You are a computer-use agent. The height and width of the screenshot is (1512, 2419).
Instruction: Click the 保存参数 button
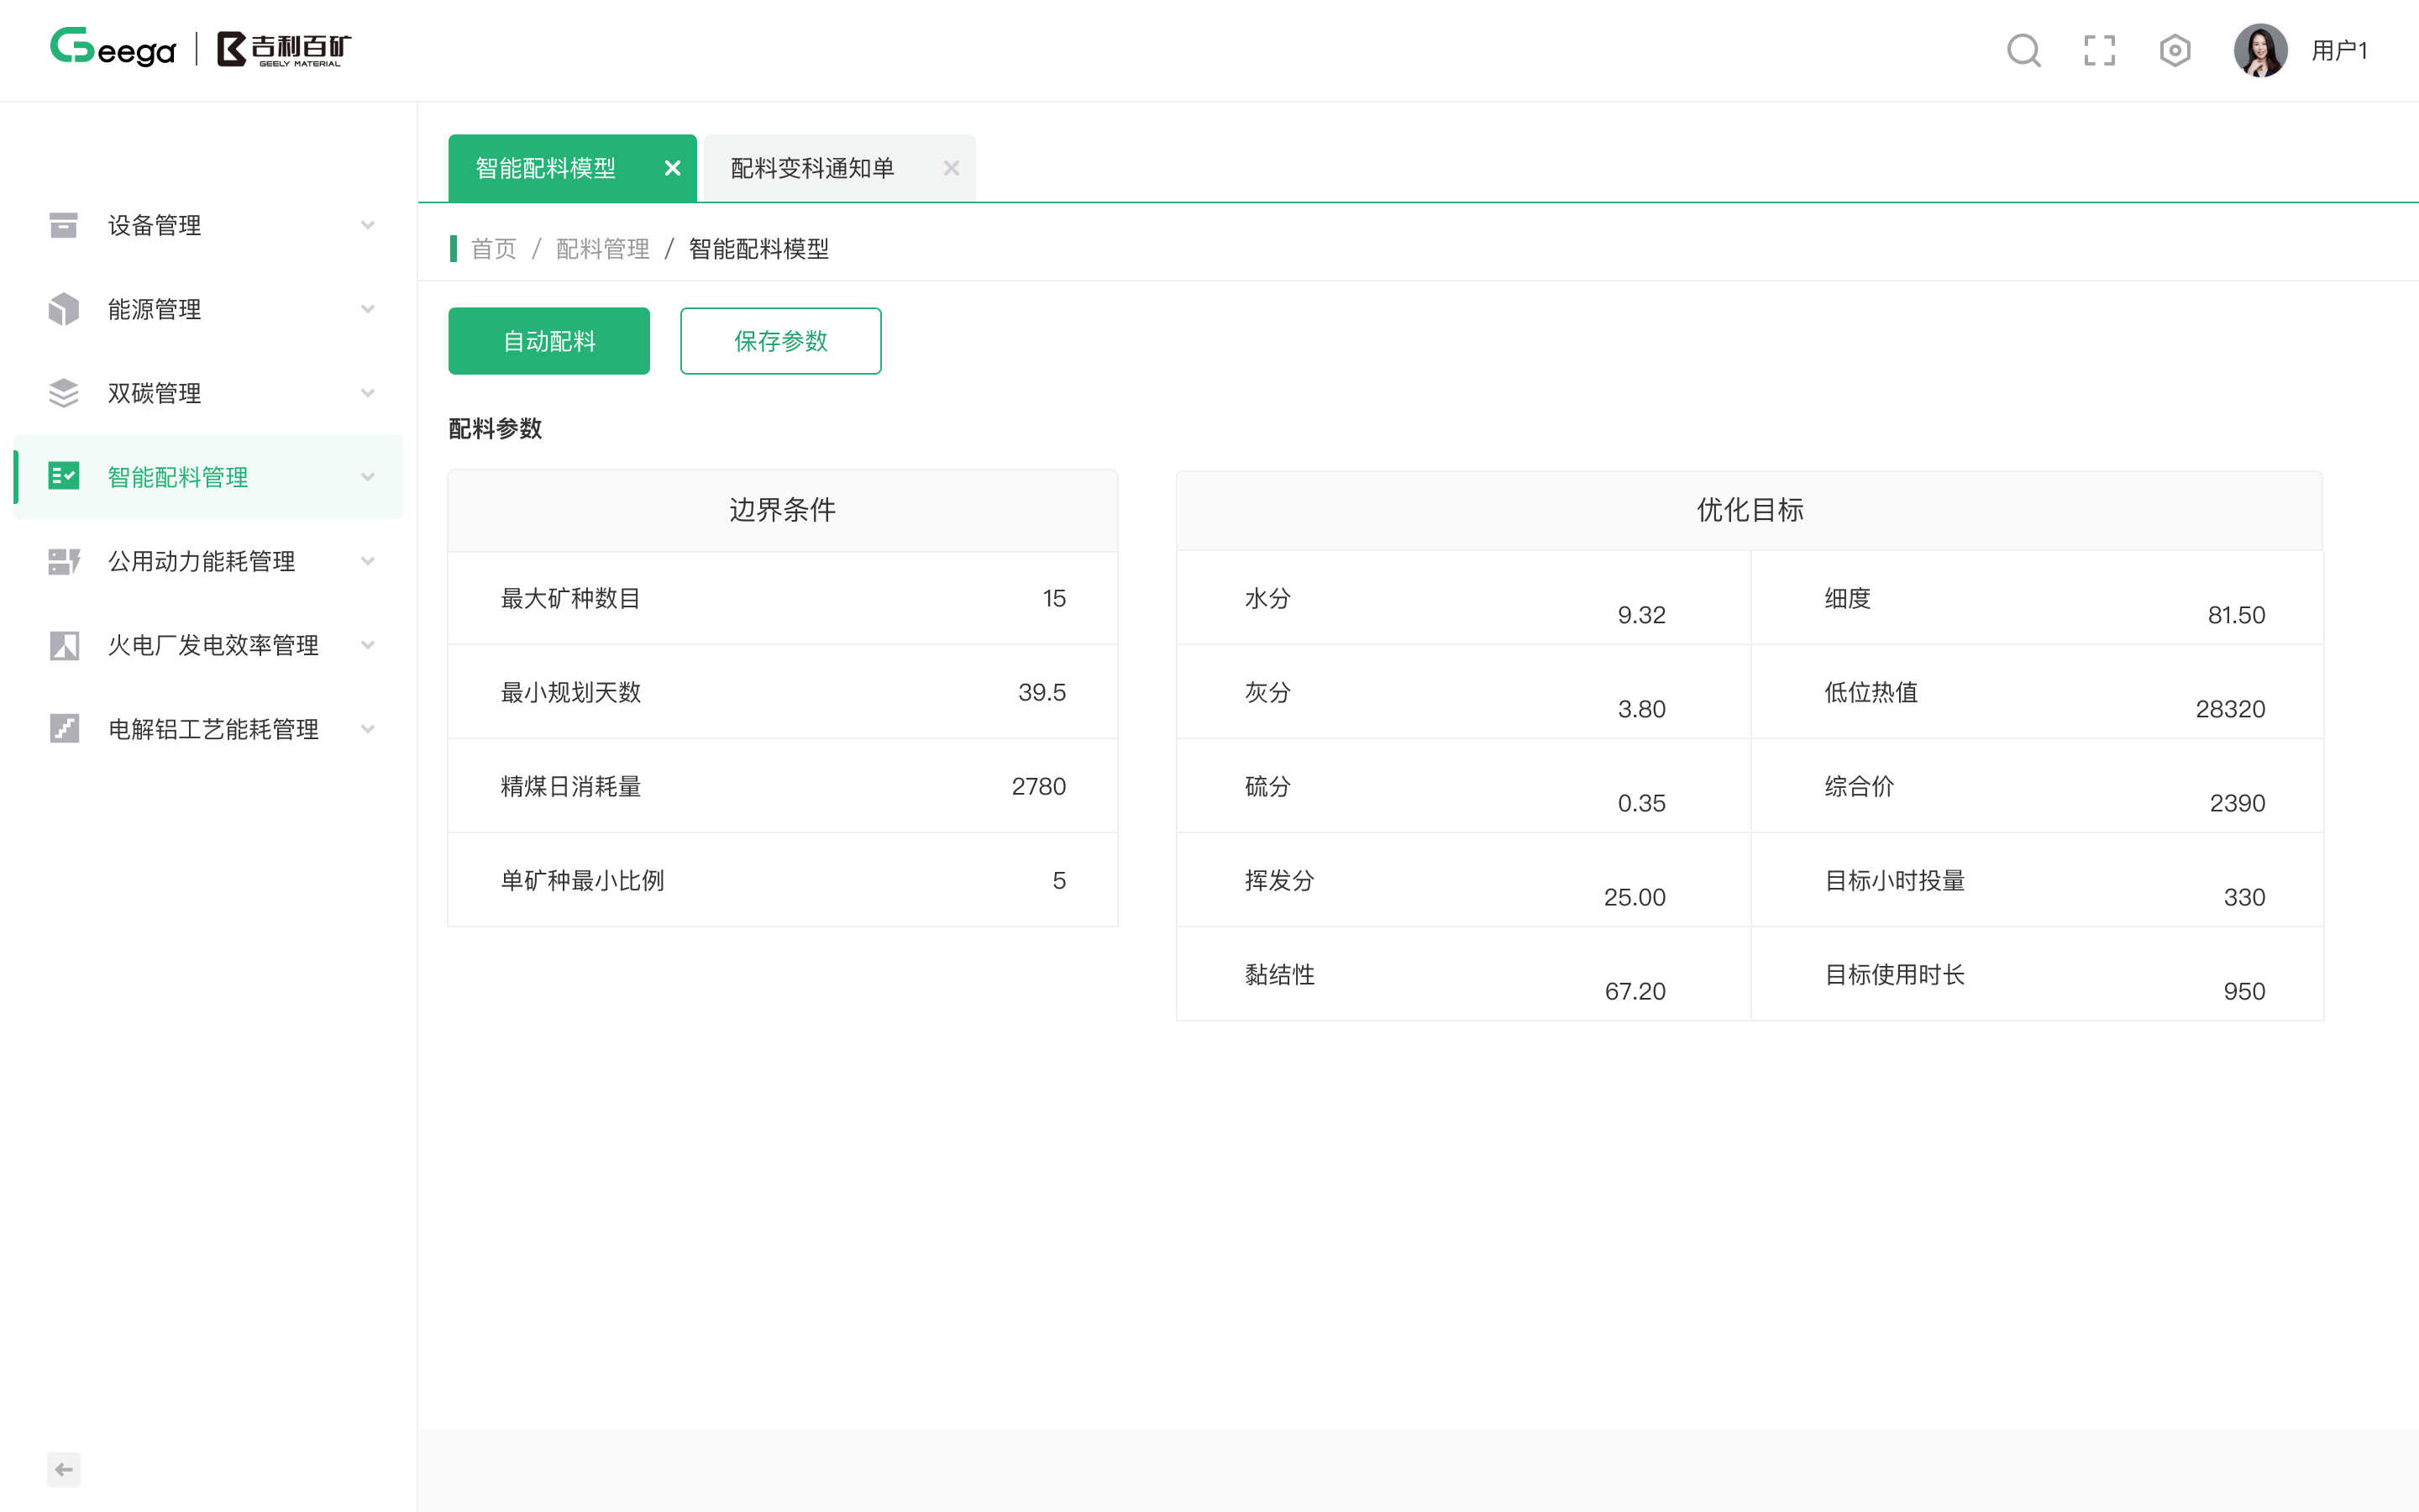click(780, 341)
